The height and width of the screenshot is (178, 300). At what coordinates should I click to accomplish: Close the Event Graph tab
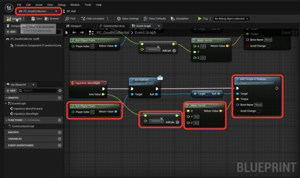tap(159, 26)
